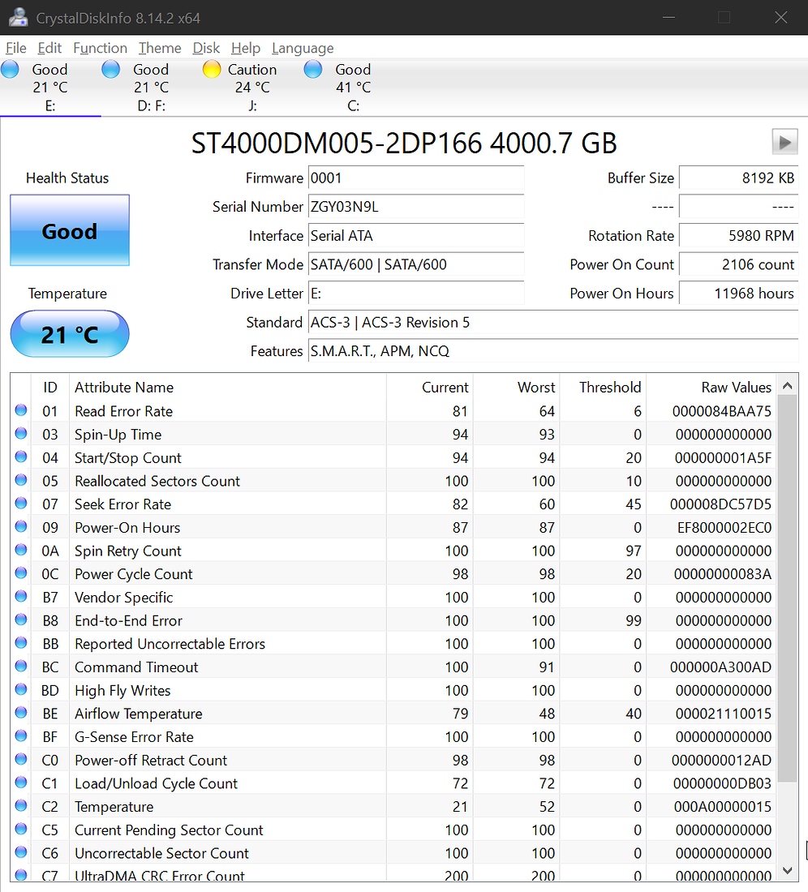Click the blue indicator next to Reallocated Sectors Count
The height and width of the screenshot is (892, 808).
tap(20, 480)
